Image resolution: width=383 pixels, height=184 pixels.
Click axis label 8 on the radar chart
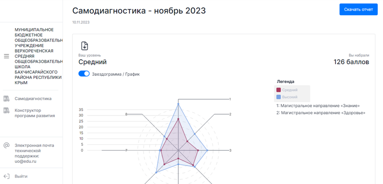pos(126,114)
